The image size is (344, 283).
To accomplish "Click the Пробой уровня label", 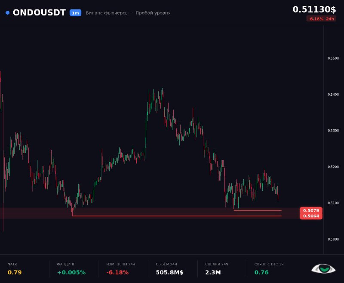I will (153, 13).
